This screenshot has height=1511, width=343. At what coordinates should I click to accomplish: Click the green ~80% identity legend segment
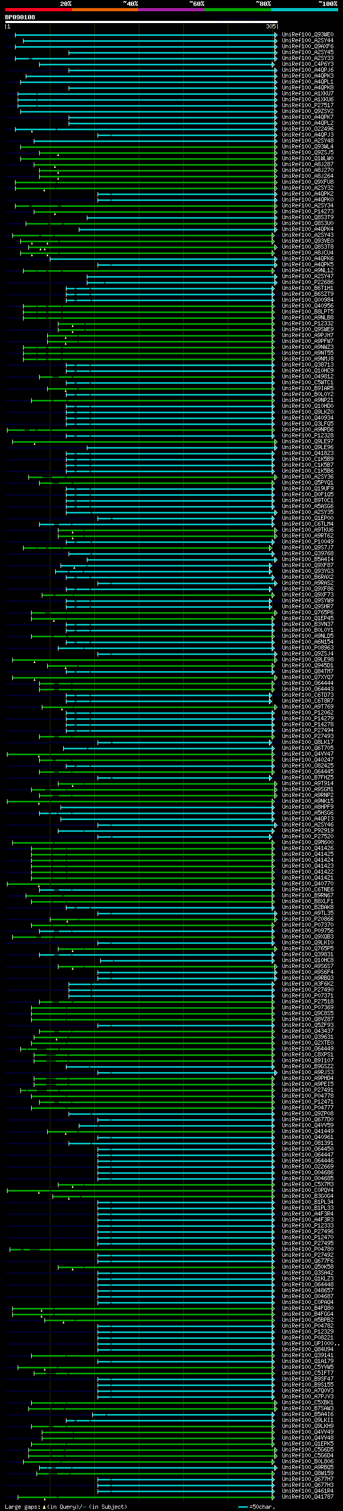238,10
